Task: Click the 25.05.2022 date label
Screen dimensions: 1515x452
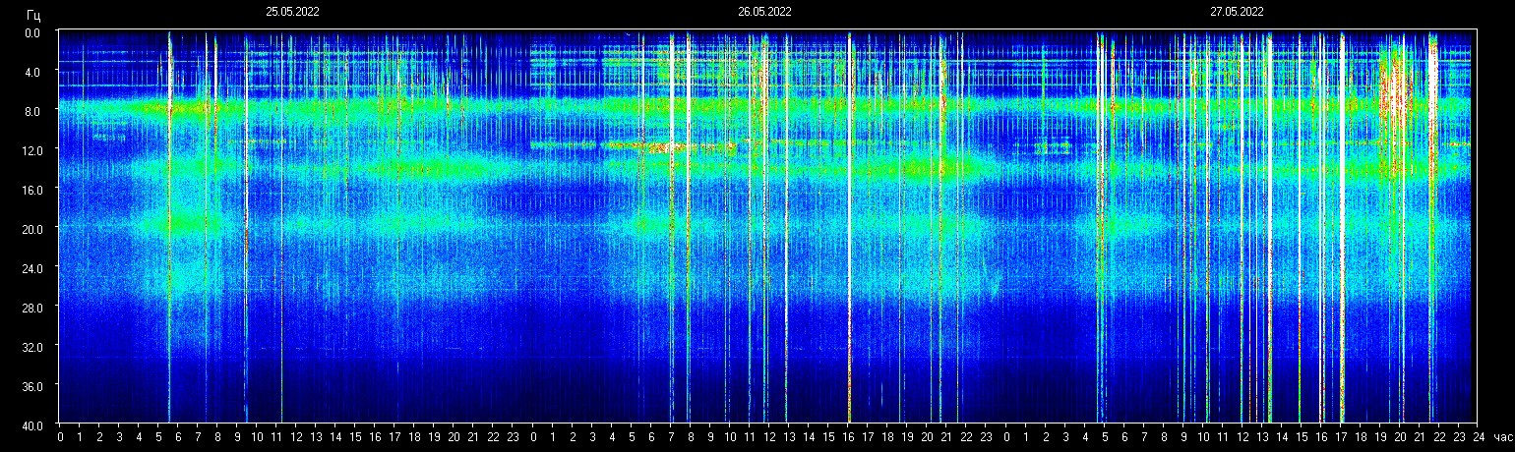Action: (x=292, y=12)
